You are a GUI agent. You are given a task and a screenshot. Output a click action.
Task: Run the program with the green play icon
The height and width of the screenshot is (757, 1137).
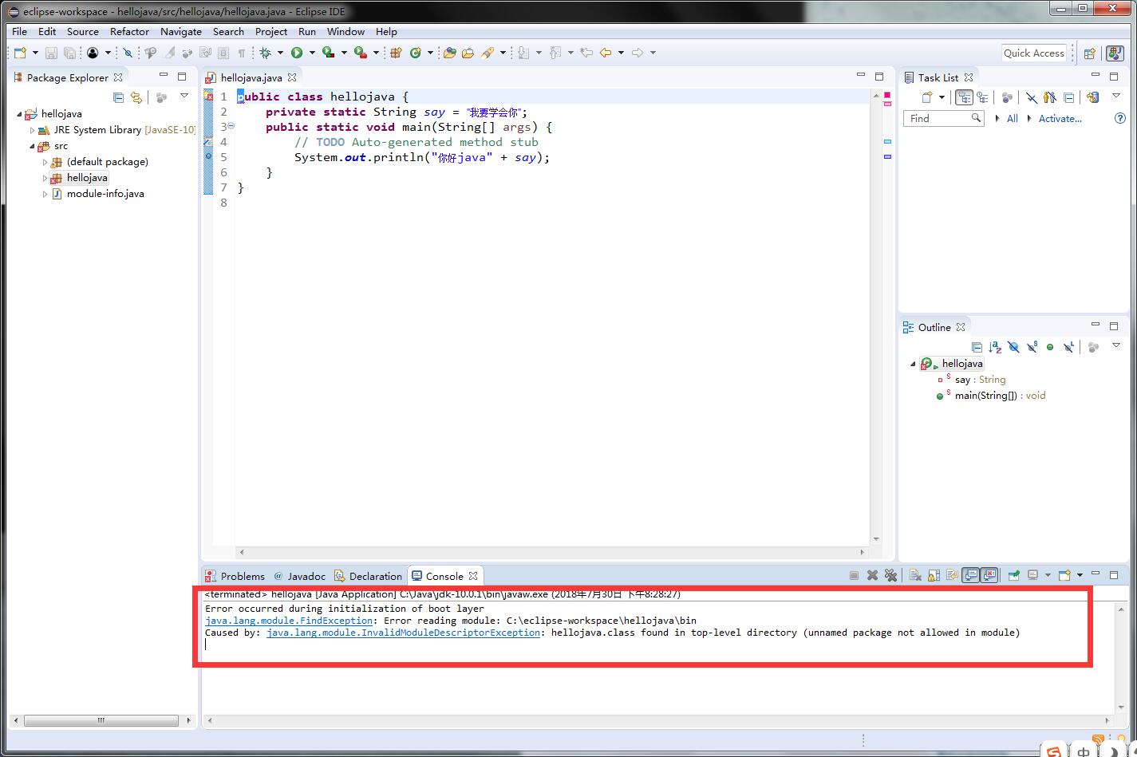tap(297, 53)
